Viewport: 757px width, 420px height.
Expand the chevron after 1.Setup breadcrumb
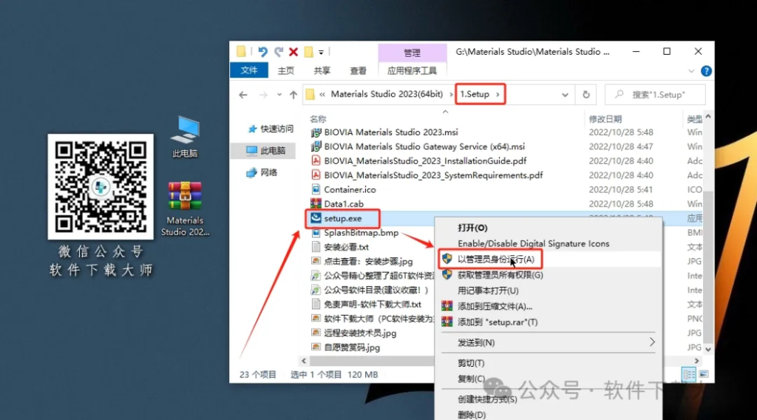pyautogui.click(x=498, y=94)
